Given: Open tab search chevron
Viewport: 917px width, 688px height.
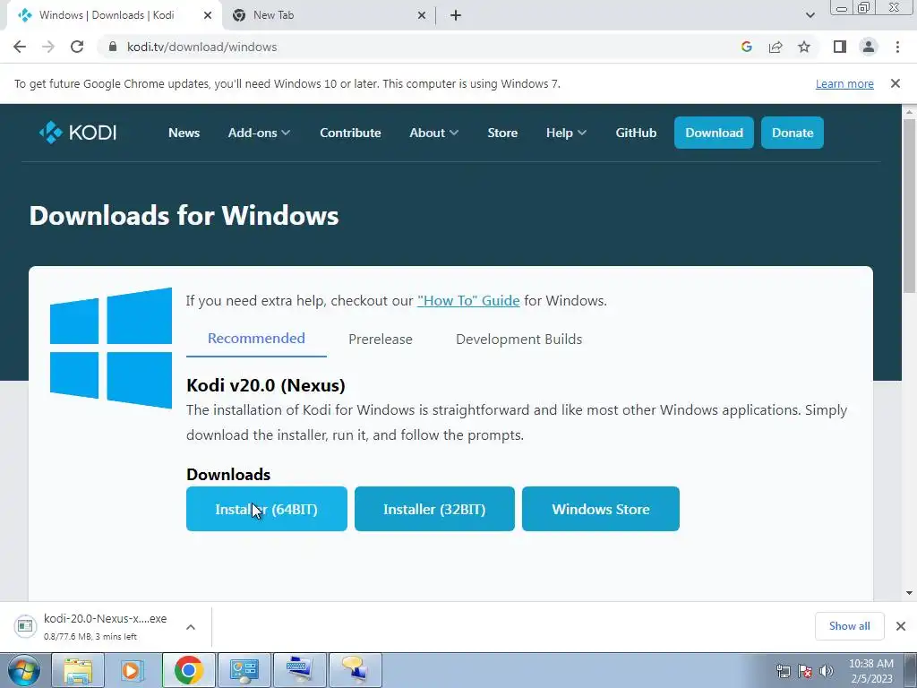Looking at the screenshot, I should tap(810, 15).
